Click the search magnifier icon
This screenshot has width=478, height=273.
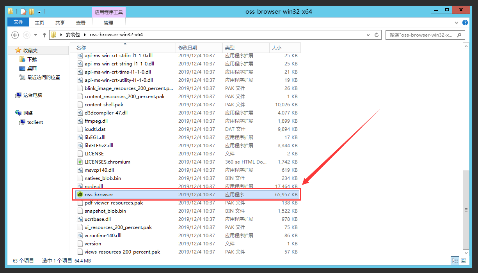[459, 35]
